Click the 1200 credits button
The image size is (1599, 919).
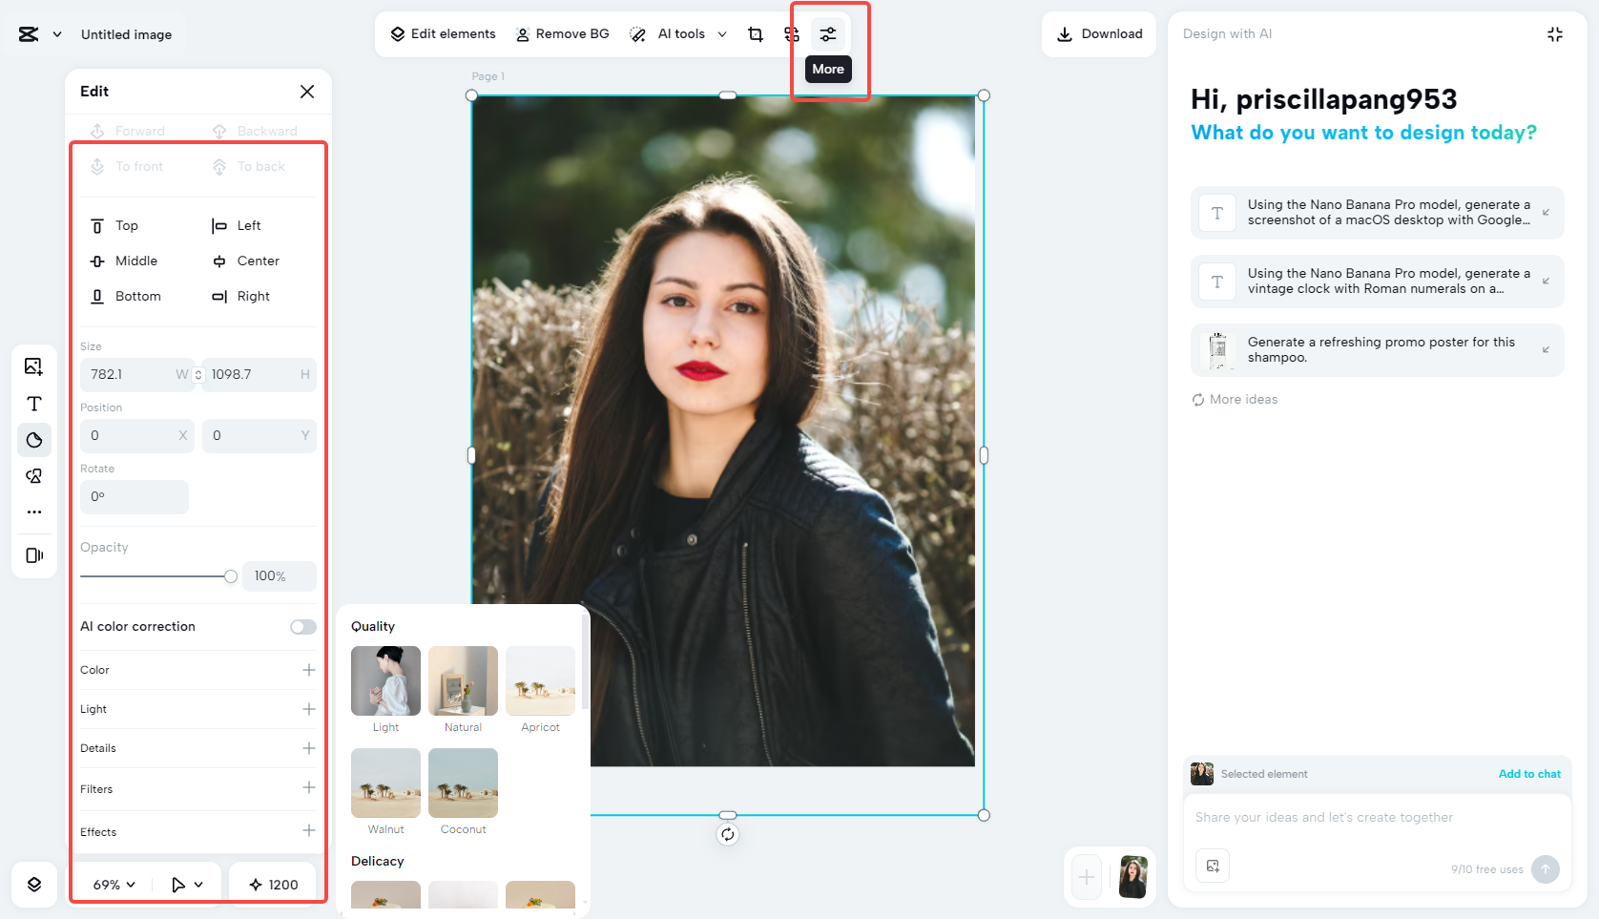pyautogui.click(x=274, y=885)
